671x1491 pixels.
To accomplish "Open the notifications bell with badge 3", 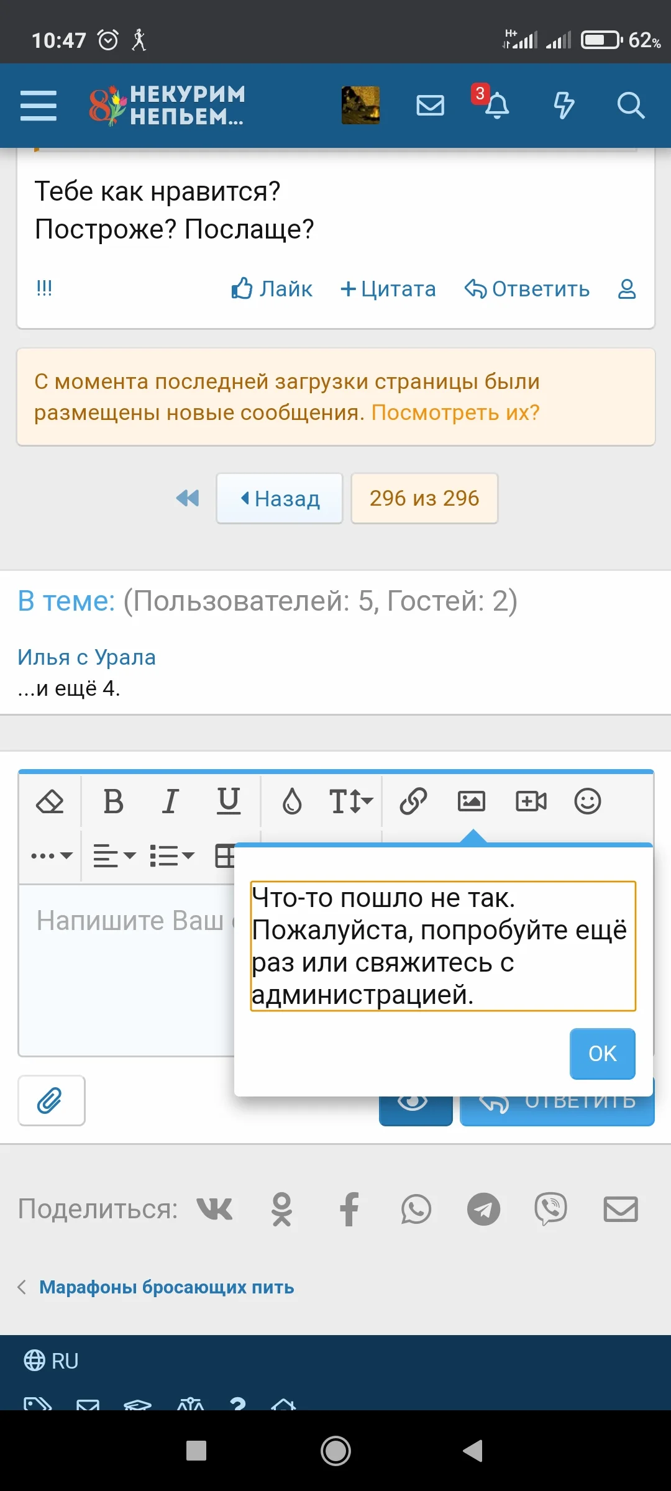I will (496, 105).
